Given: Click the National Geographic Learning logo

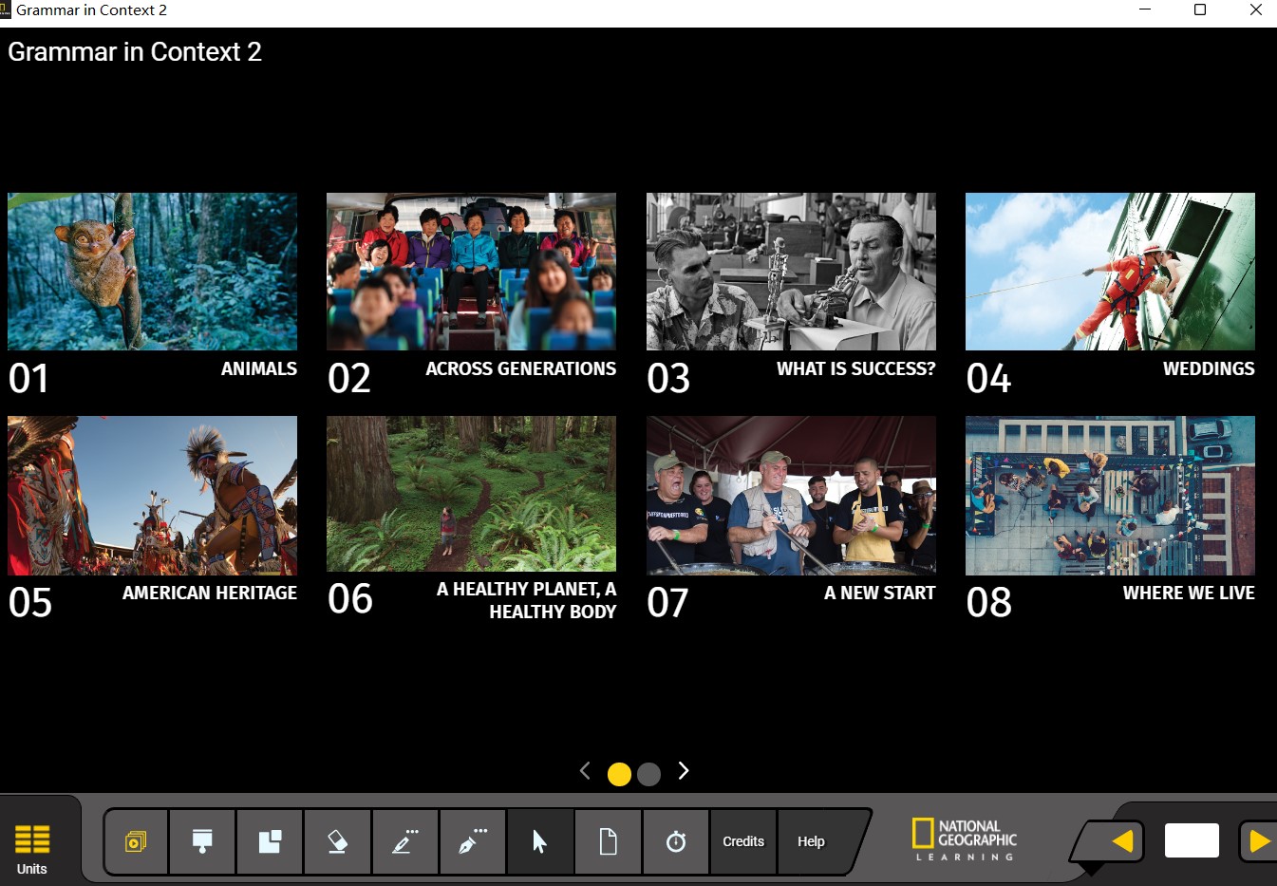Looking at the screenshot, I should click(964, 839).
